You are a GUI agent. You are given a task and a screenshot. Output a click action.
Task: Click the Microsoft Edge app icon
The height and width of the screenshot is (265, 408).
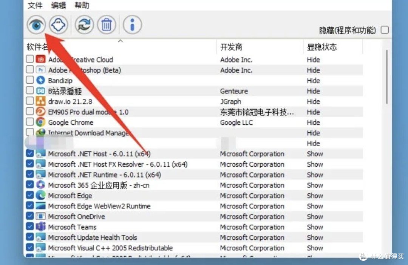click(40, 195)
